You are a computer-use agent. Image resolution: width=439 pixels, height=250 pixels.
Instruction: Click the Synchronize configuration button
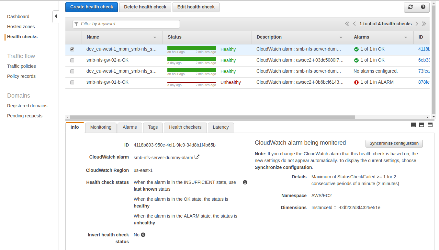tap(394, 143)
